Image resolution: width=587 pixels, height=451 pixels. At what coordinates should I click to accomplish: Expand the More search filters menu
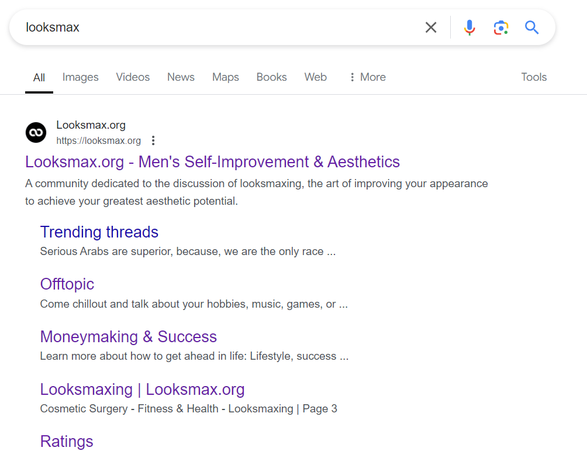point(367,77)
